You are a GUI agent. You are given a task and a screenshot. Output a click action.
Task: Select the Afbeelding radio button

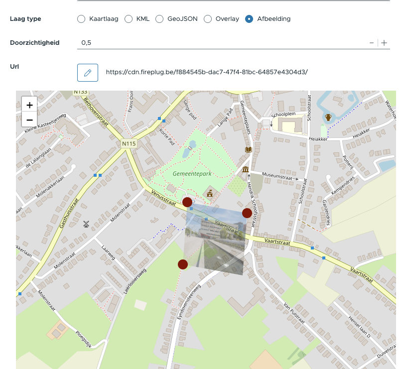pyautogui.click(x=249, y=19)
